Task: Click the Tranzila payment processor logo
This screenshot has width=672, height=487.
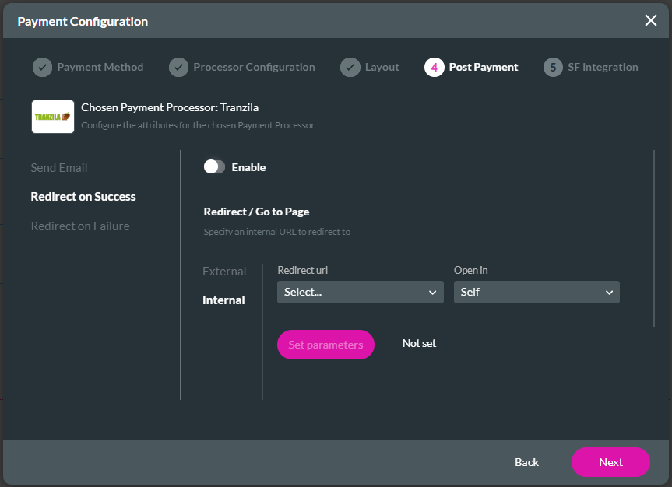Action: (52, 116)
